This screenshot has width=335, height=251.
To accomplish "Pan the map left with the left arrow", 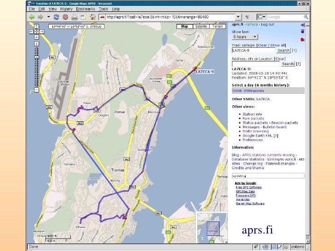I will click(31, 32).
